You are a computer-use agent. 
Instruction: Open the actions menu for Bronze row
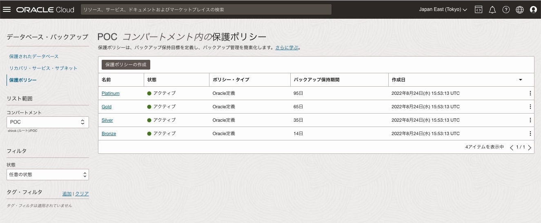(x=530, y=133)
